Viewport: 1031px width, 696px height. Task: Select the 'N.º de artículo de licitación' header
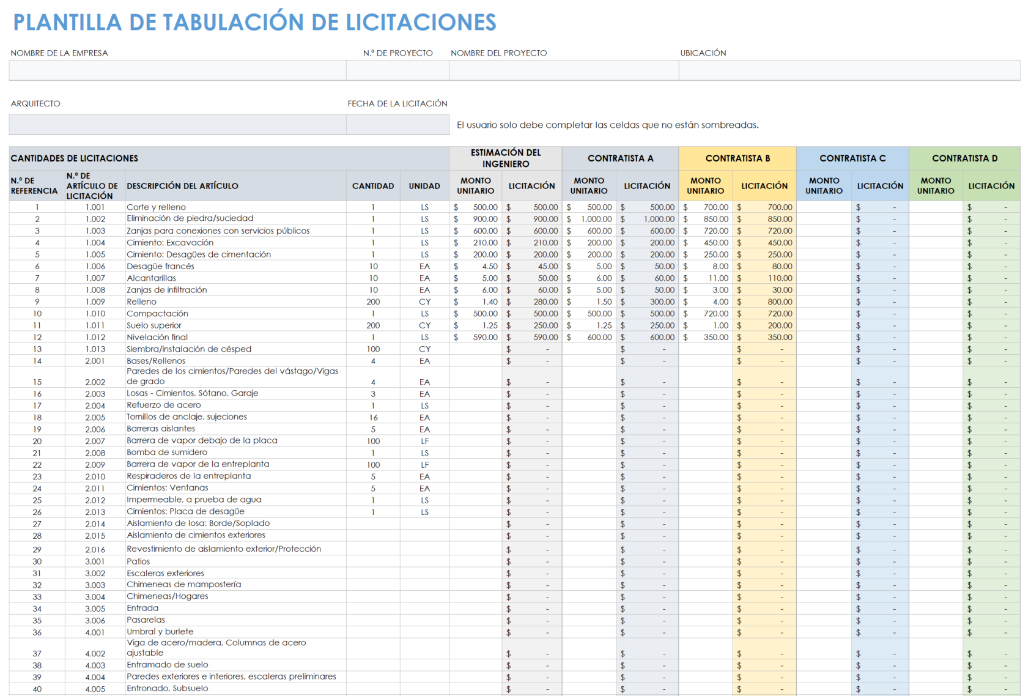click(x=95, y=186)
